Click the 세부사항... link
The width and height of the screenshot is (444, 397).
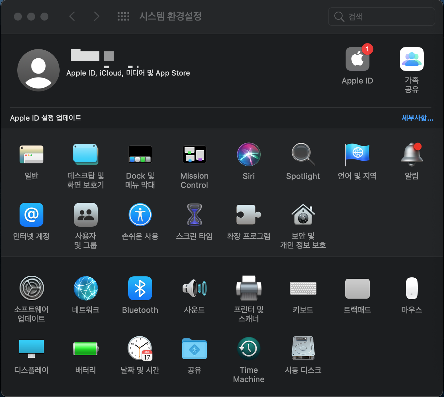tap(417, 118)
